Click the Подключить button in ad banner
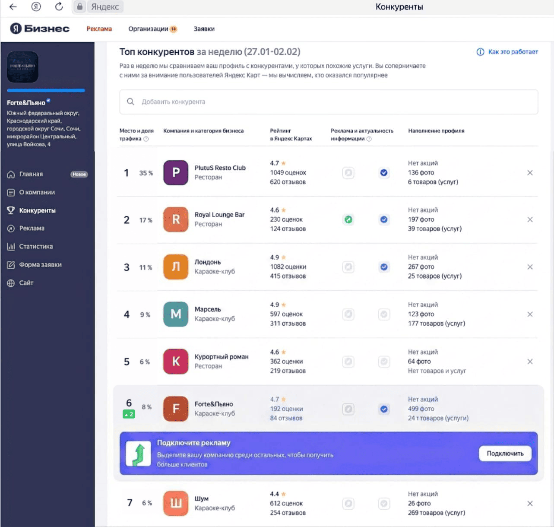554x527 pixels. [x=505, y=454]
